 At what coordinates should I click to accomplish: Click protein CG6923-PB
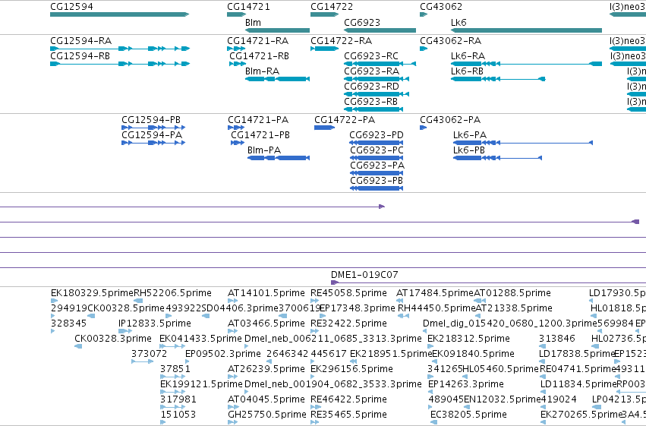coord(377,188)
